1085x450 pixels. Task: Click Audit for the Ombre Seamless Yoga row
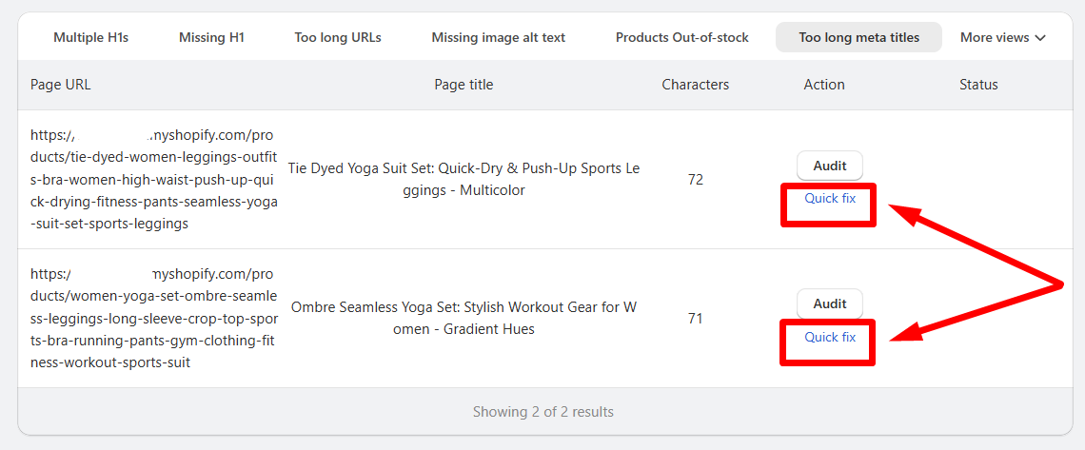click(829, 303)
